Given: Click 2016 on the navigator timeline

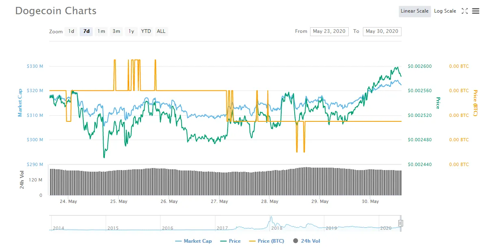Looking at the screenshot, I should (x=167, y=228).
